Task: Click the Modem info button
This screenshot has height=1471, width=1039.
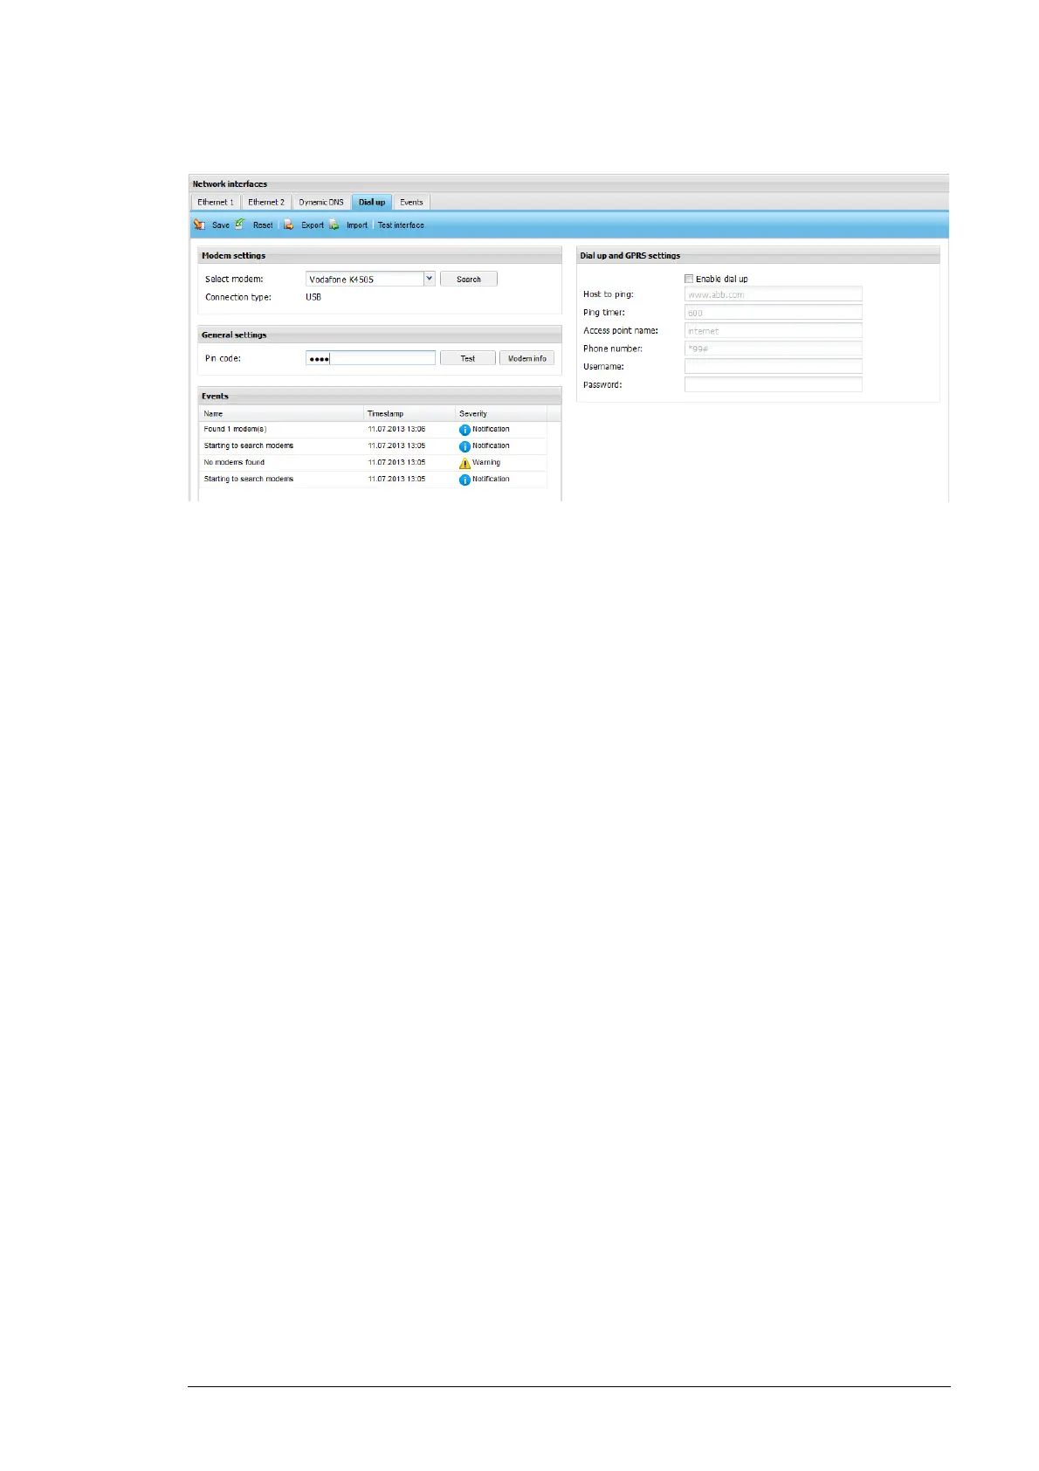Action: [526, 358]
